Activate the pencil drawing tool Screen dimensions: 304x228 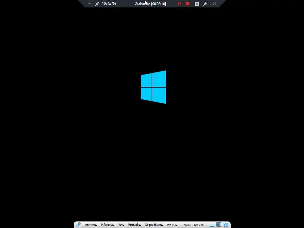[x=205, y=4]
